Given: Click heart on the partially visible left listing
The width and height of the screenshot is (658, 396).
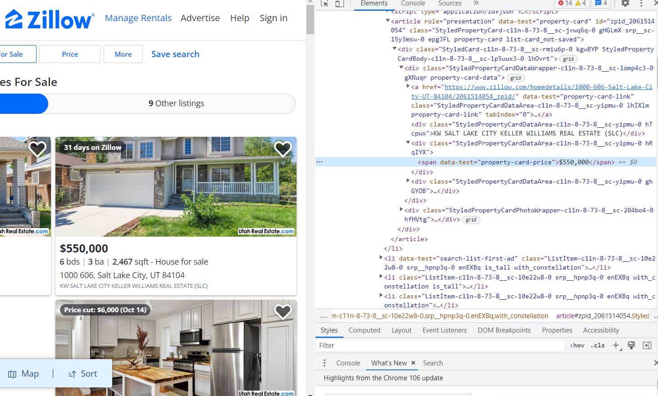Looking at the screenshot, I should 37,149.
